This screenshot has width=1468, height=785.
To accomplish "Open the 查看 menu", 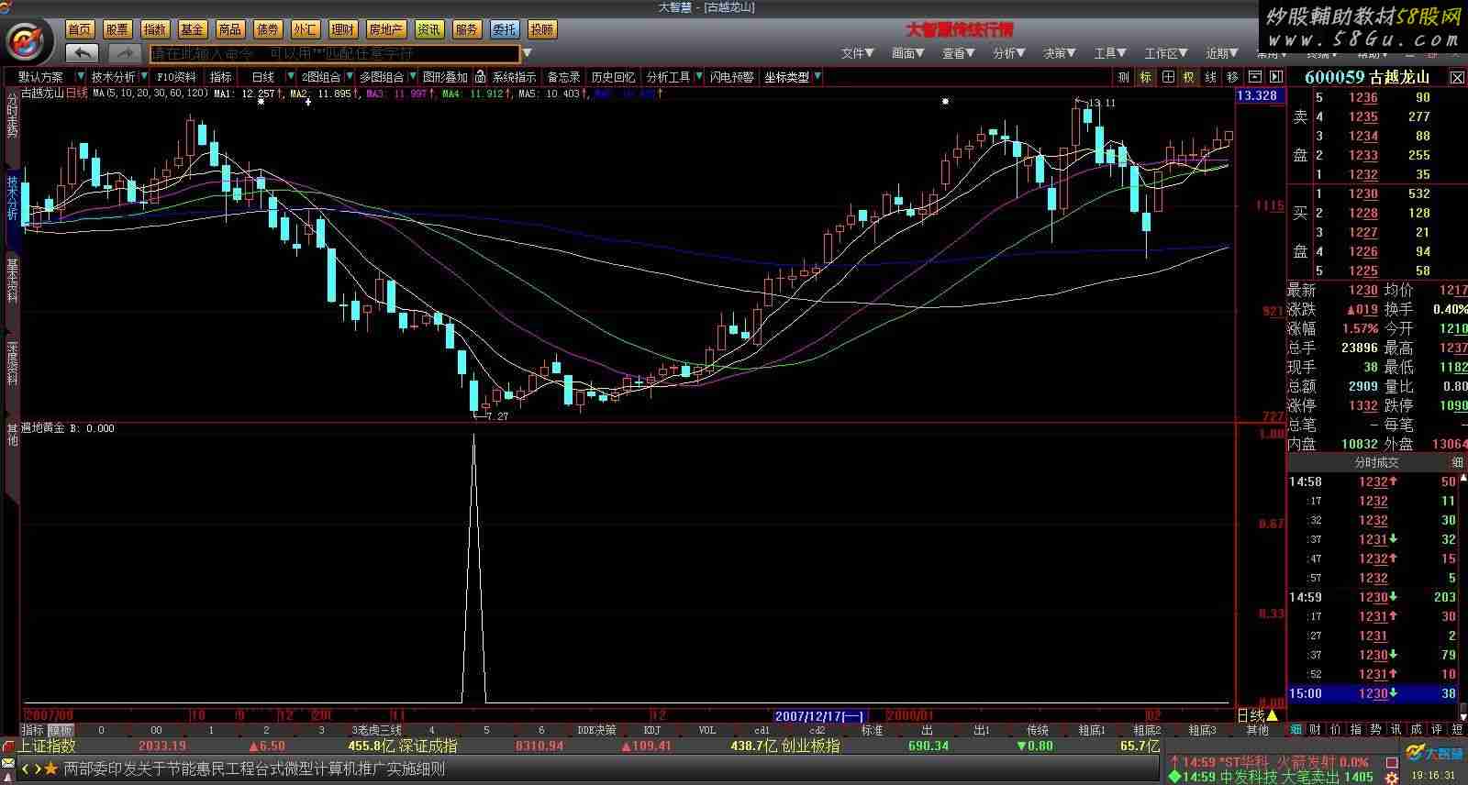I will [x=958, y=53].
